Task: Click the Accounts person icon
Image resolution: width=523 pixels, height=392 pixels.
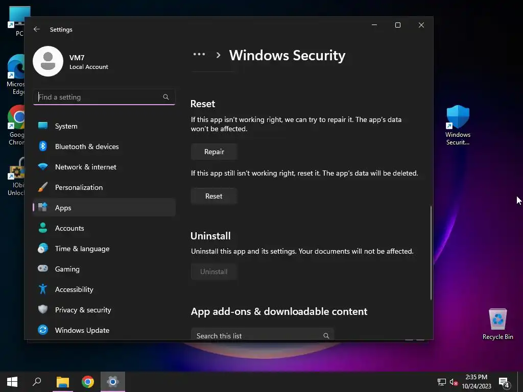Action: pos(43,228)
